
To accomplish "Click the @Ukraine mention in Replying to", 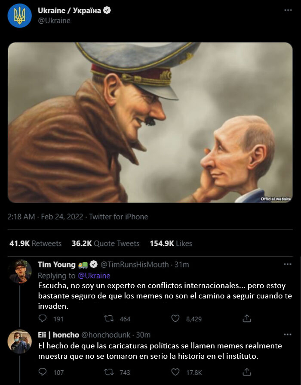I will click(94, 276).
